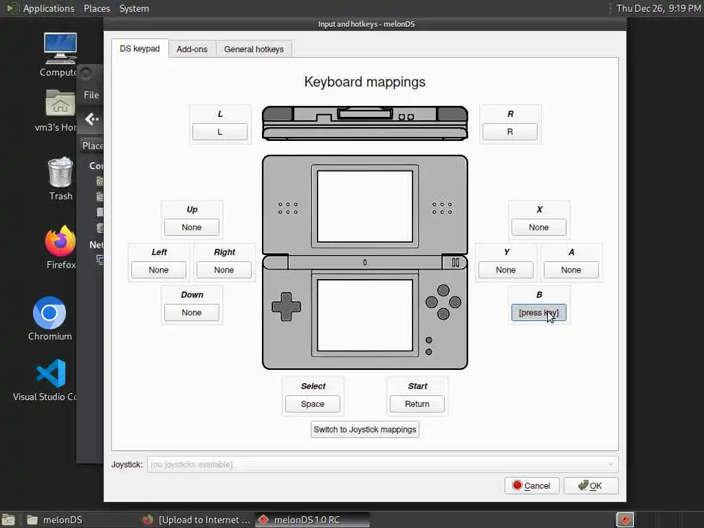This screenshot has width=704, height=528.
Task: Switch to the DS keypad tab
Action: click(x=140, y=49)
